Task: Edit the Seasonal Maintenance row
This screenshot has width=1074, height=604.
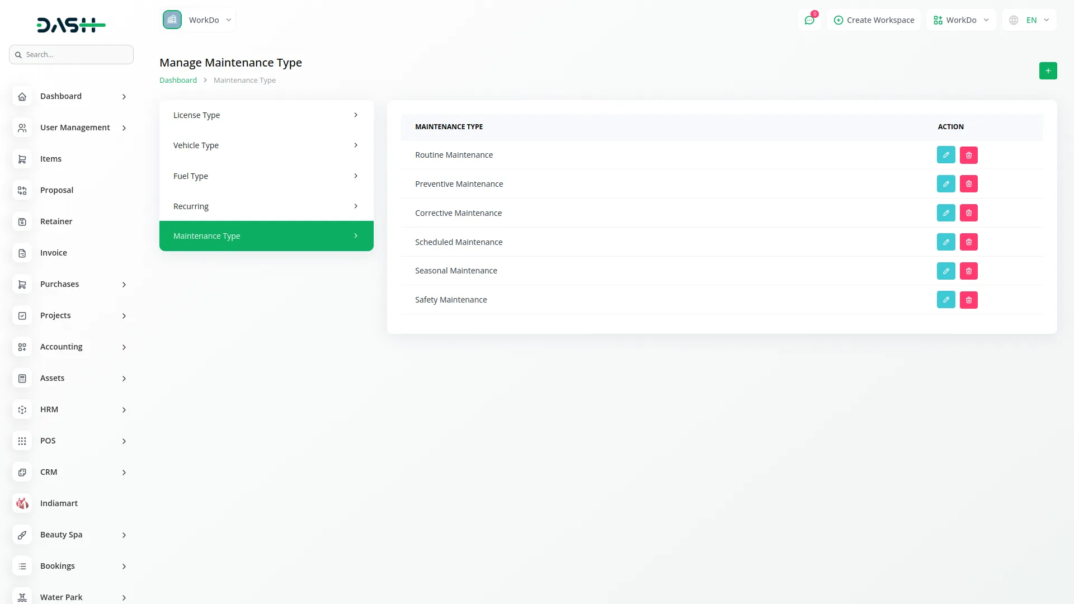Action: [946, 271]
